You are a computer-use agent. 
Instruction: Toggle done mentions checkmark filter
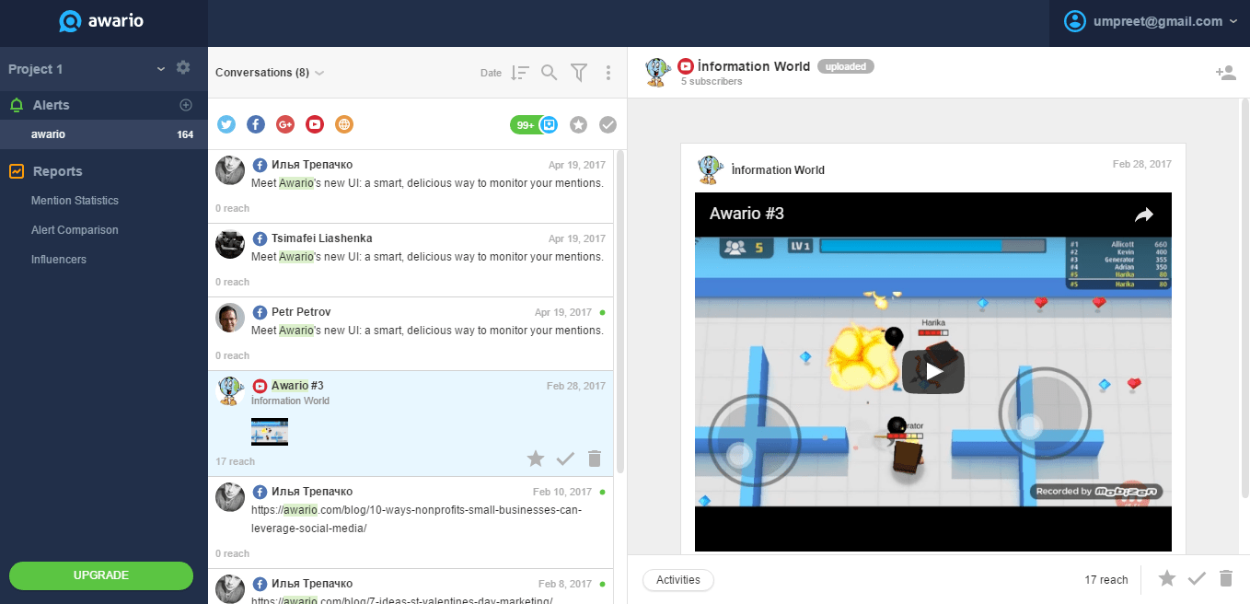[x=608, y=124]
